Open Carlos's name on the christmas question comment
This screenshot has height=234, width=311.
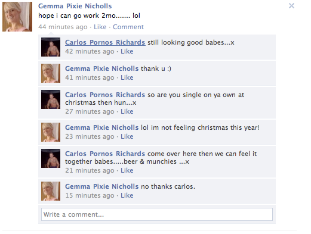pos(105,95)
